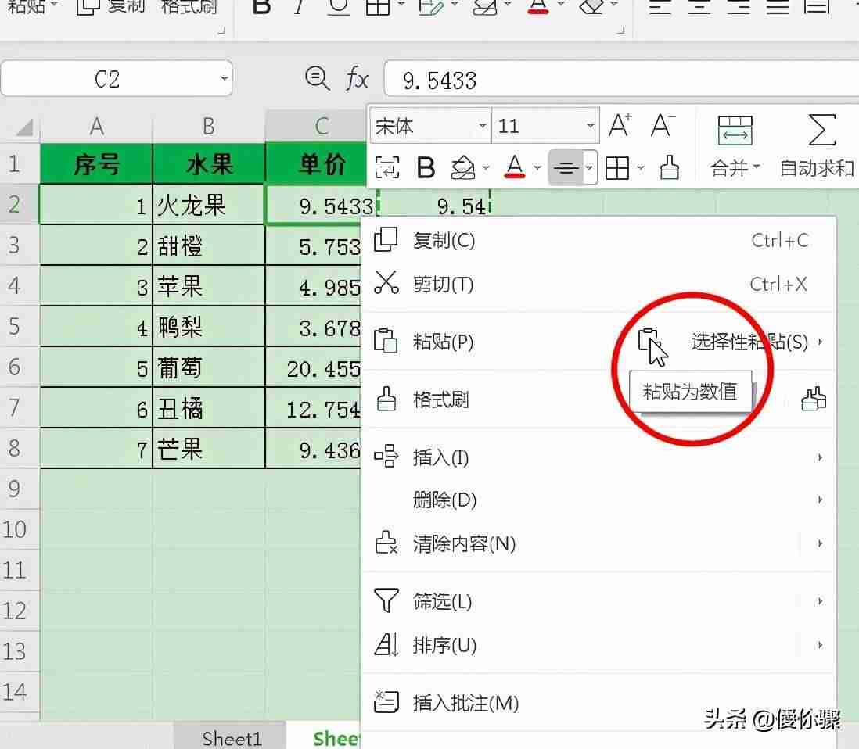Click the select-all corner triangle
This screenshot has height=749, width=859.
coord(24,127)
